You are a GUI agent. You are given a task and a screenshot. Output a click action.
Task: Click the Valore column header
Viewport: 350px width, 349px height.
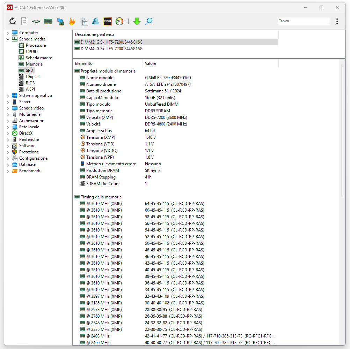tap(211, 63)
